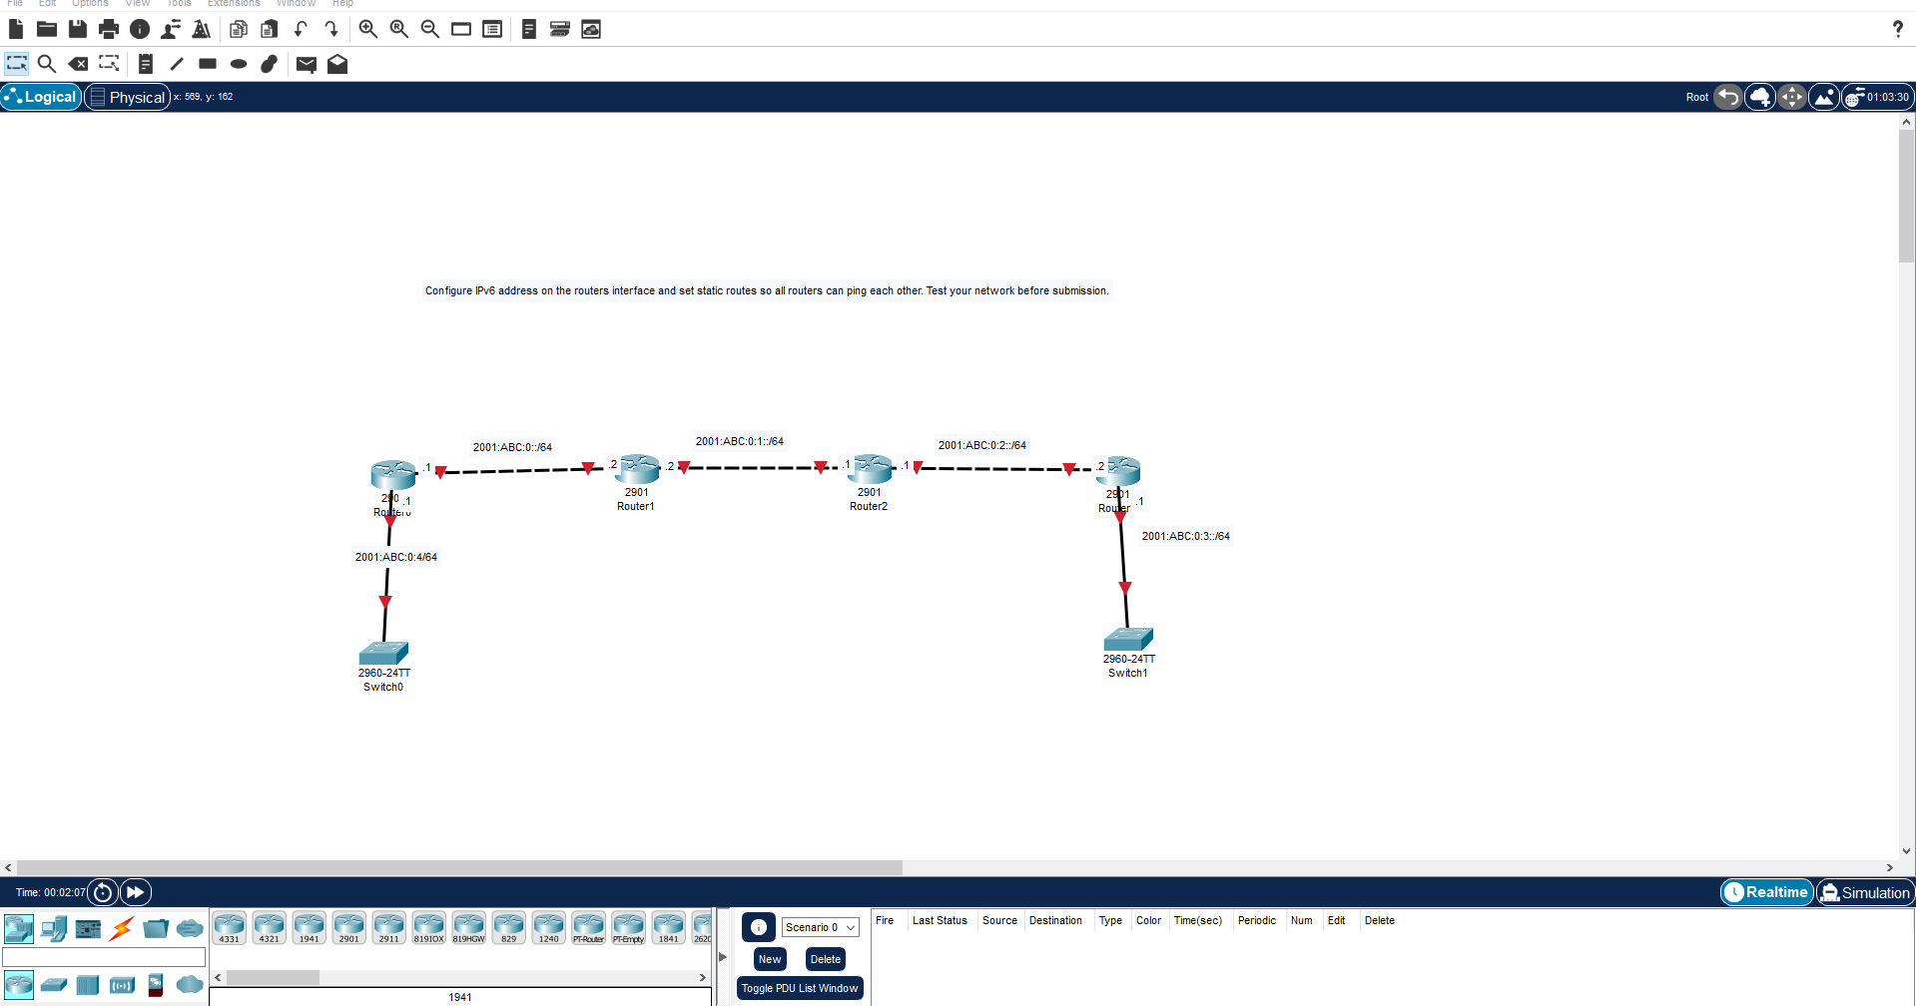
Task: Select the Draw Line tool
Action: pyautogui.click(x=177, y=64)
